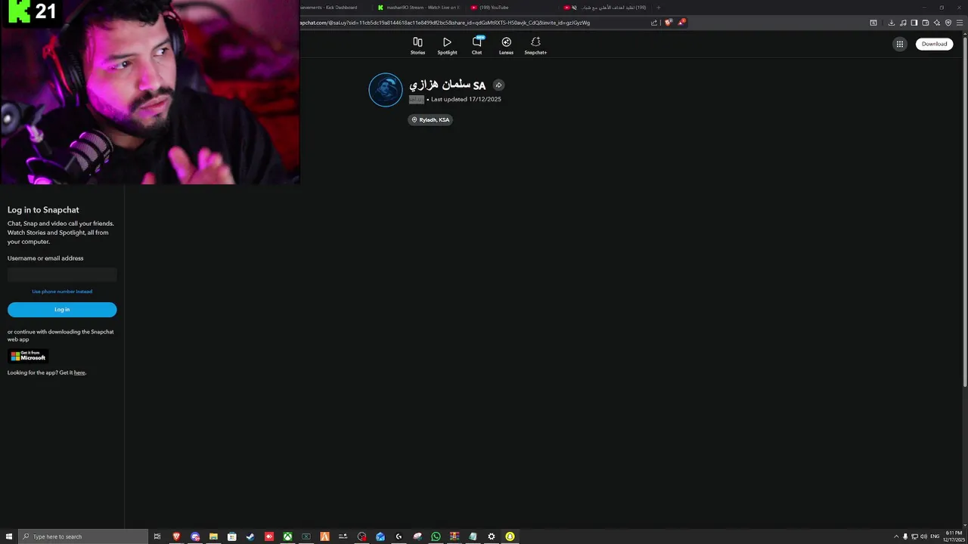Open WhatsApp from taskbar
The image size is (968, 544).
coord(436,536)
